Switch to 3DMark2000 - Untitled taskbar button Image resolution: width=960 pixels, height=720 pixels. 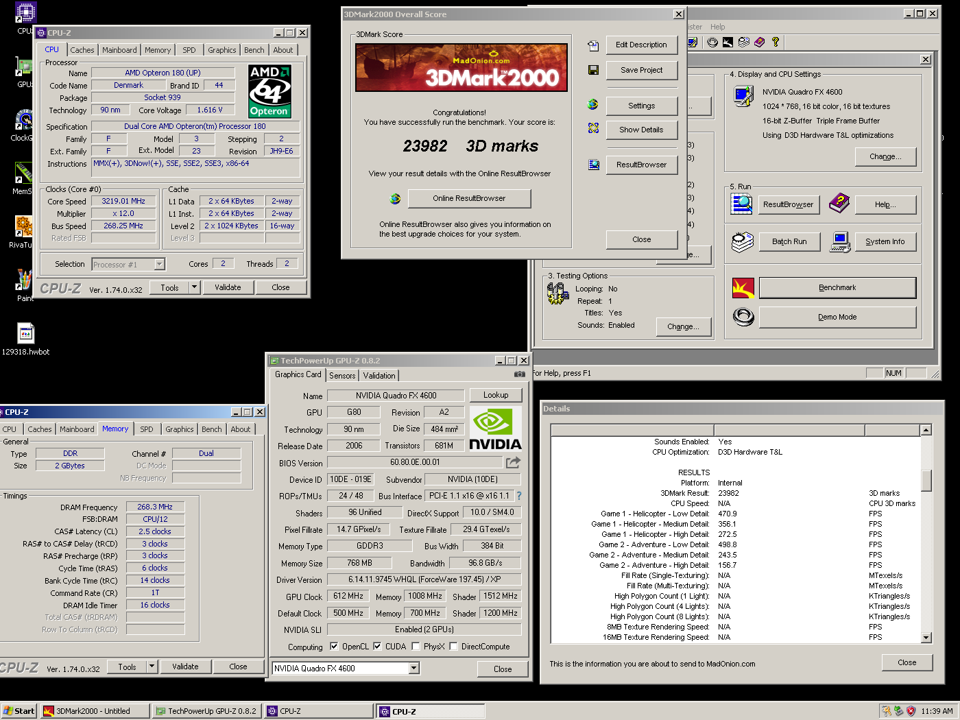(95, 711)
